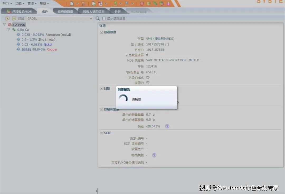Select the Nickel substance link in tree
This screenshot has width=285, height=194.
coord(48,45)
